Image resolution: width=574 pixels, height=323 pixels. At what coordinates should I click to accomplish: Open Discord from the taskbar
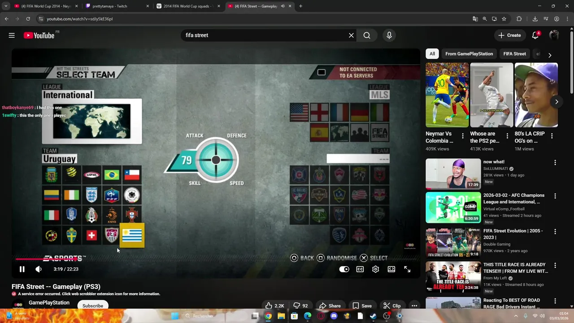click(x=334, y=316)
